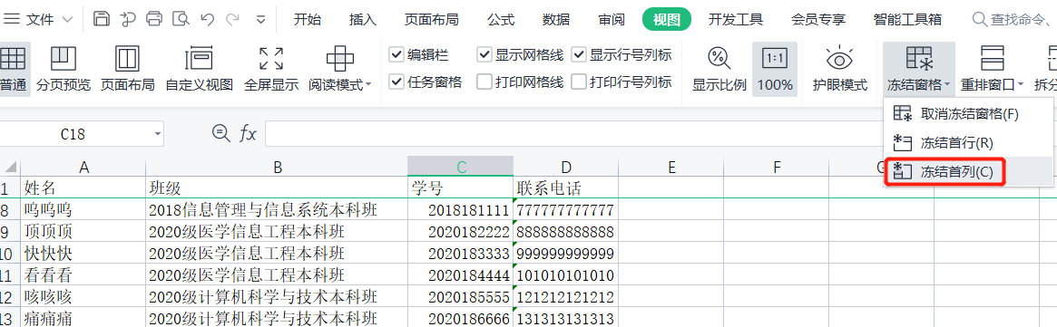The width and height of the screenshot is (1057, 327).
Task: Toggle the 显示行号列标 checkbox
Action: tap(578, 54)
